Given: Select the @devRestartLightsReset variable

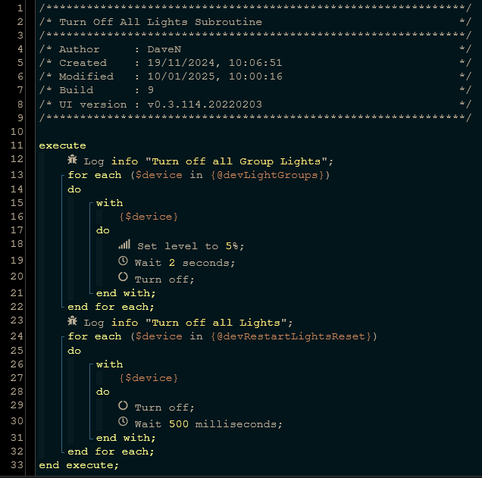Looking at the screenshot, I should coord(291,336).
